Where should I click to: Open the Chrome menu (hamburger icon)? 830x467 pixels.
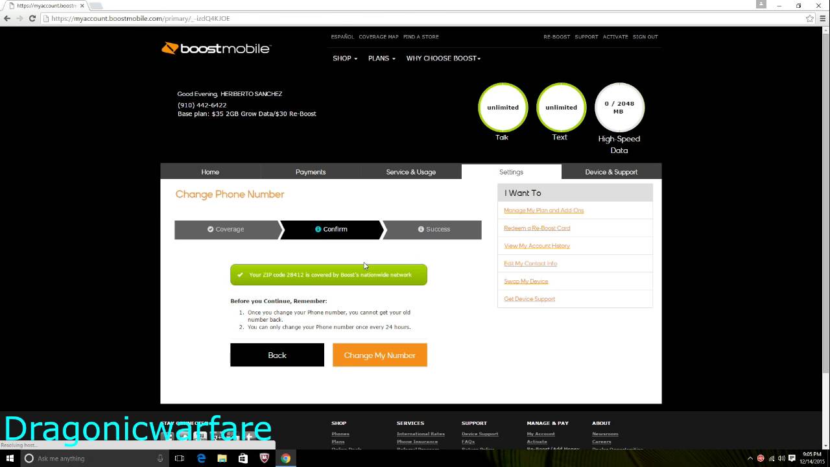coord(822,19)
